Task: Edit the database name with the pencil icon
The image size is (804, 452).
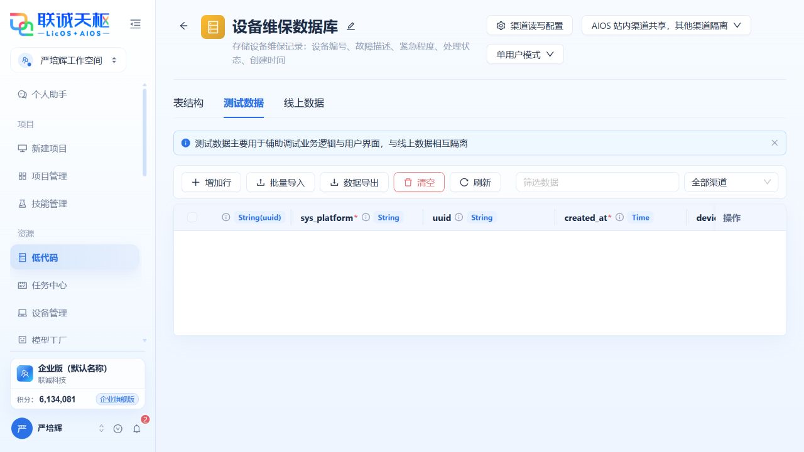Action: click(351, 26)
